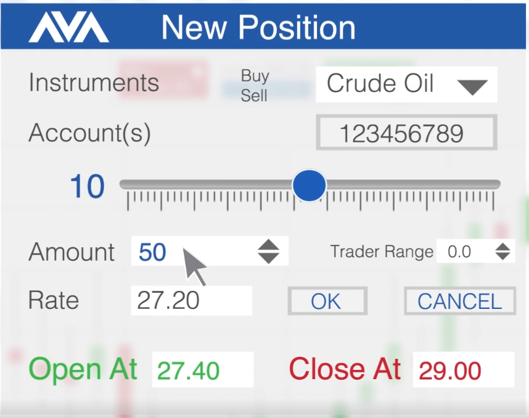Click the Rate field showing 27.20
This screenshot has width=529, height=418.
point(191,301)
